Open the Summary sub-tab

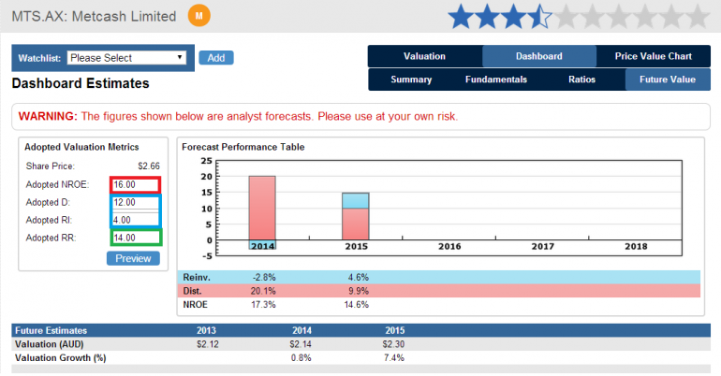click(411, 80)
